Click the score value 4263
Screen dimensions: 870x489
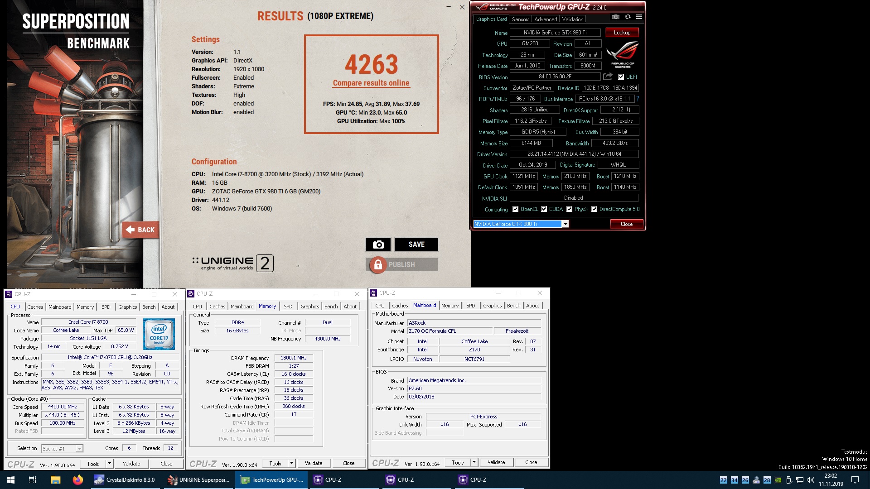click(372, 64)
